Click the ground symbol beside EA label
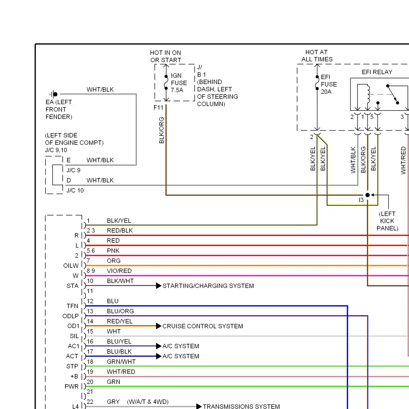This screenshot has width=409, height=409. click(x=54, y=94)
